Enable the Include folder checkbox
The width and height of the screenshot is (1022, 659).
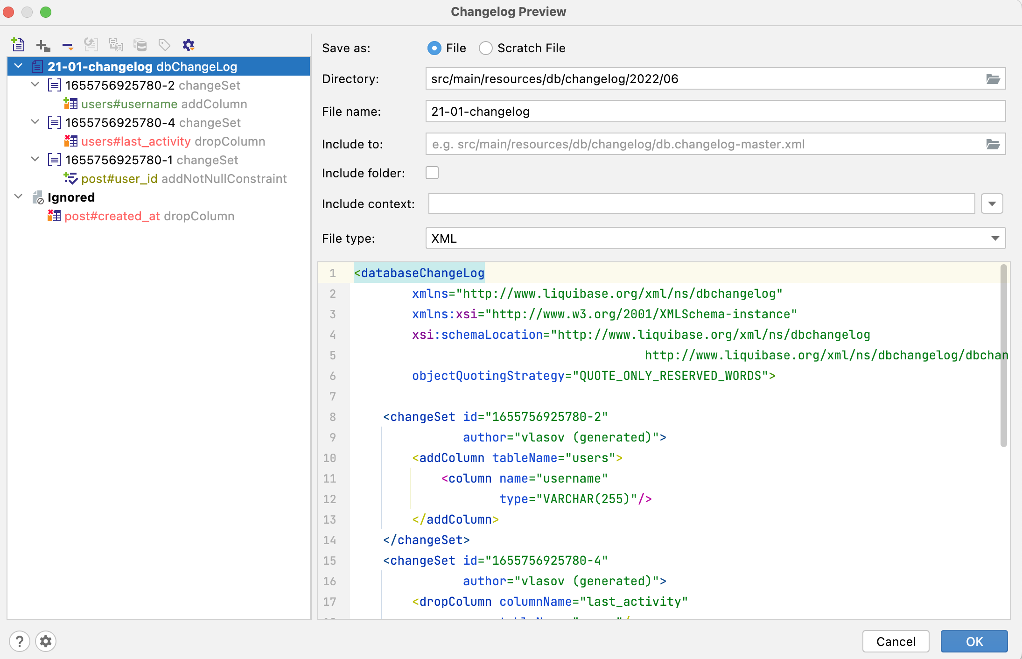[x=432, y=173]
